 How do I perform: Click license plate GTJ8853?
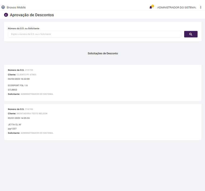12,90
